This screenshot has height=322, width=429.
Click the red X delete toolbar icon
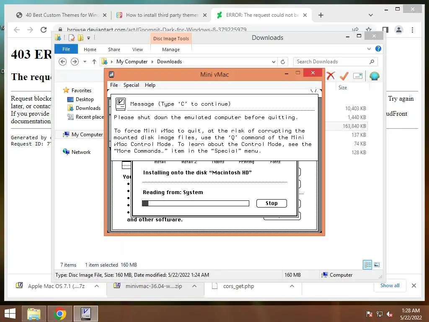coord(331,76)
